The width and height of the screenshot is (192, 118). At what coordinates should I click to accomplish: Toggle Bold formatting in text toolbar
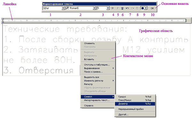113,8
